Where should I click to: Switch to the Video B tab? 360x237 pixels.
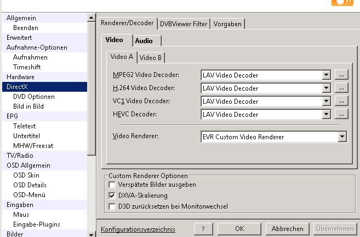(x=151, y=57)
